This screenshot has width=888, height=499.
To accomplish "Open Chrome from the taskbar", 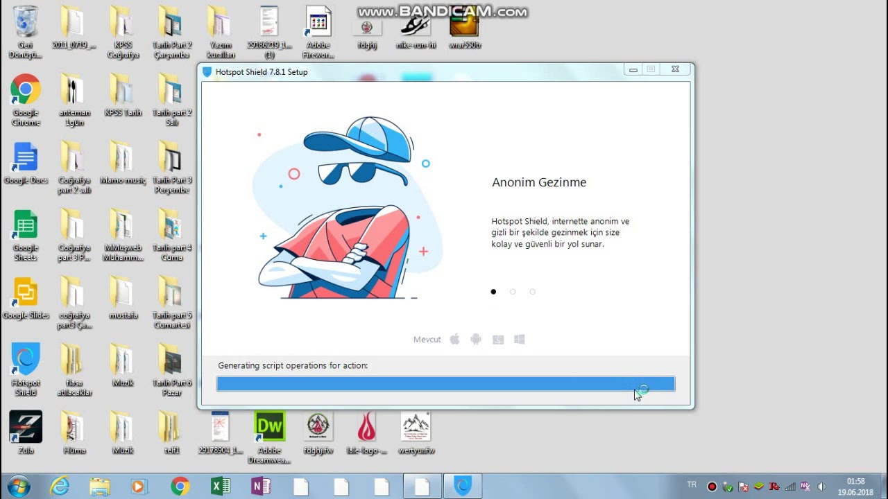I will [180, 487].
